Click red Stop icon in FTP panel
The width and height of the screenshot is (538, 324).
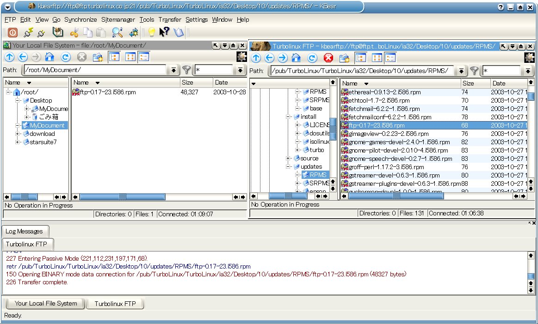[x=328, y=58]
